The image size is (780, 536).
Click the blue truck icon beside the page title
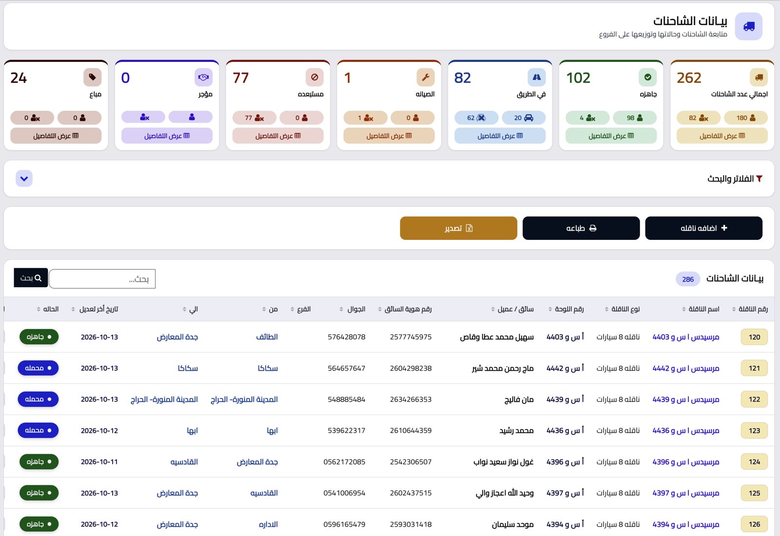pos(749,26)
